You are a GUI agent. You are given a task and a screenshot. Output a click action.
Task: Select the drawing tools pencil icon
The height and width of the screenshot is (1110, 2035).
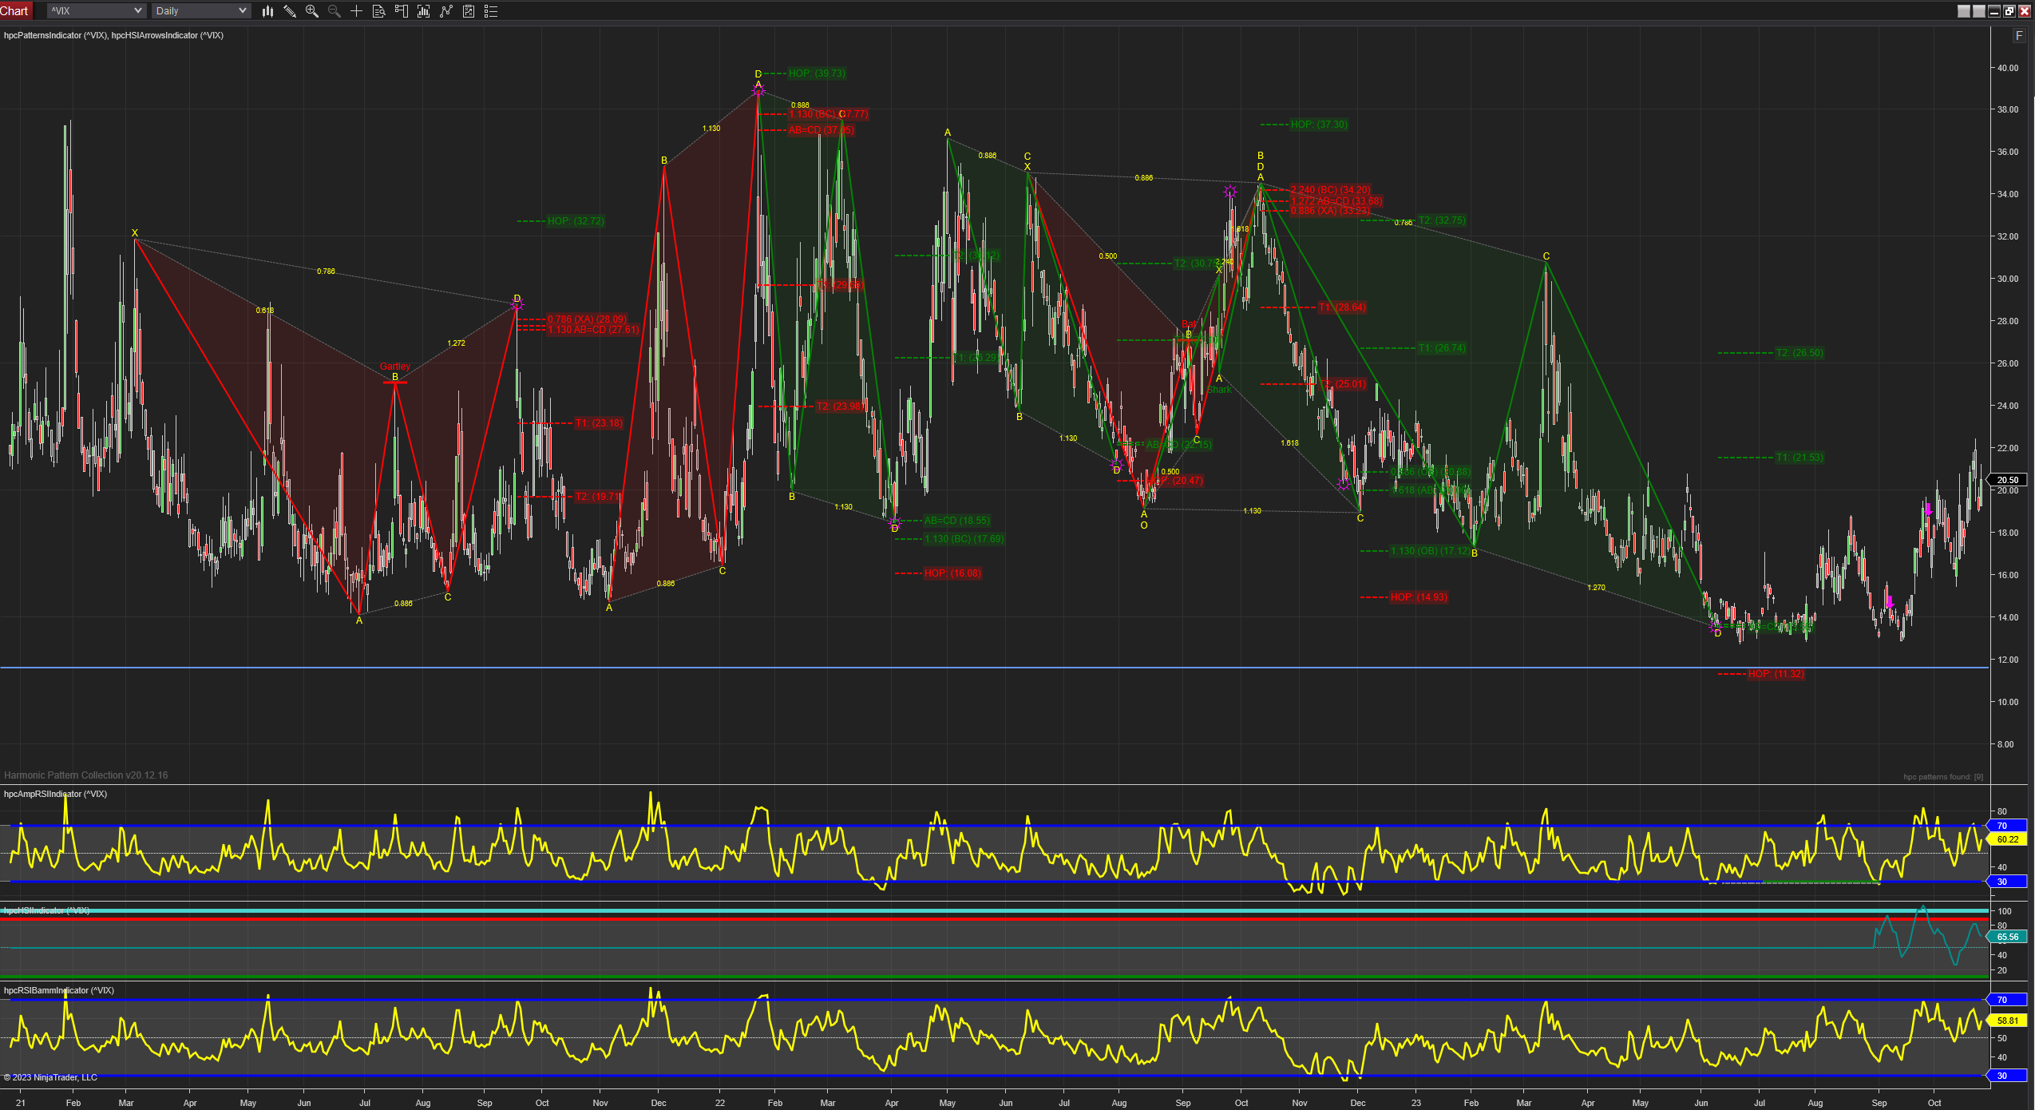(290, 11)
